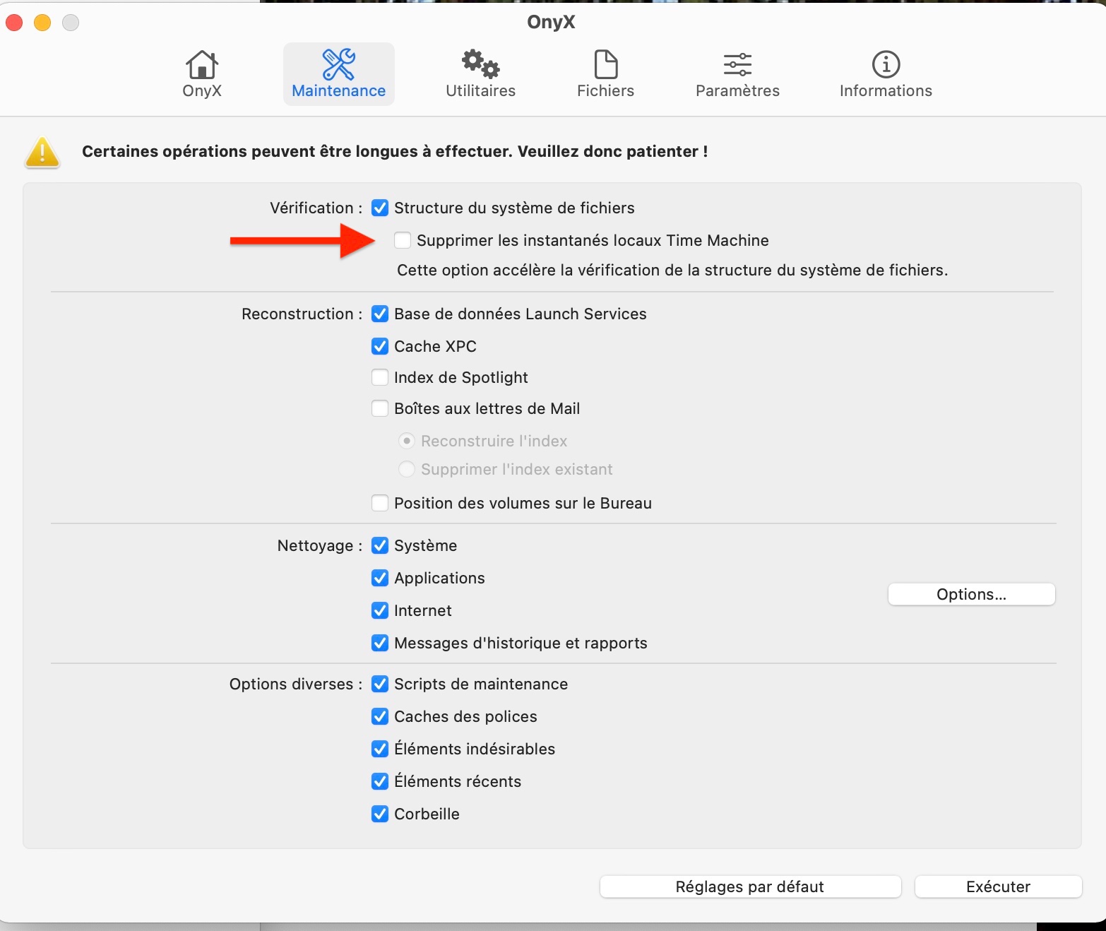This screenshot has height=931, width=1106.
Task: Open the Paramètres sliders icon
Action: [737, 65]
